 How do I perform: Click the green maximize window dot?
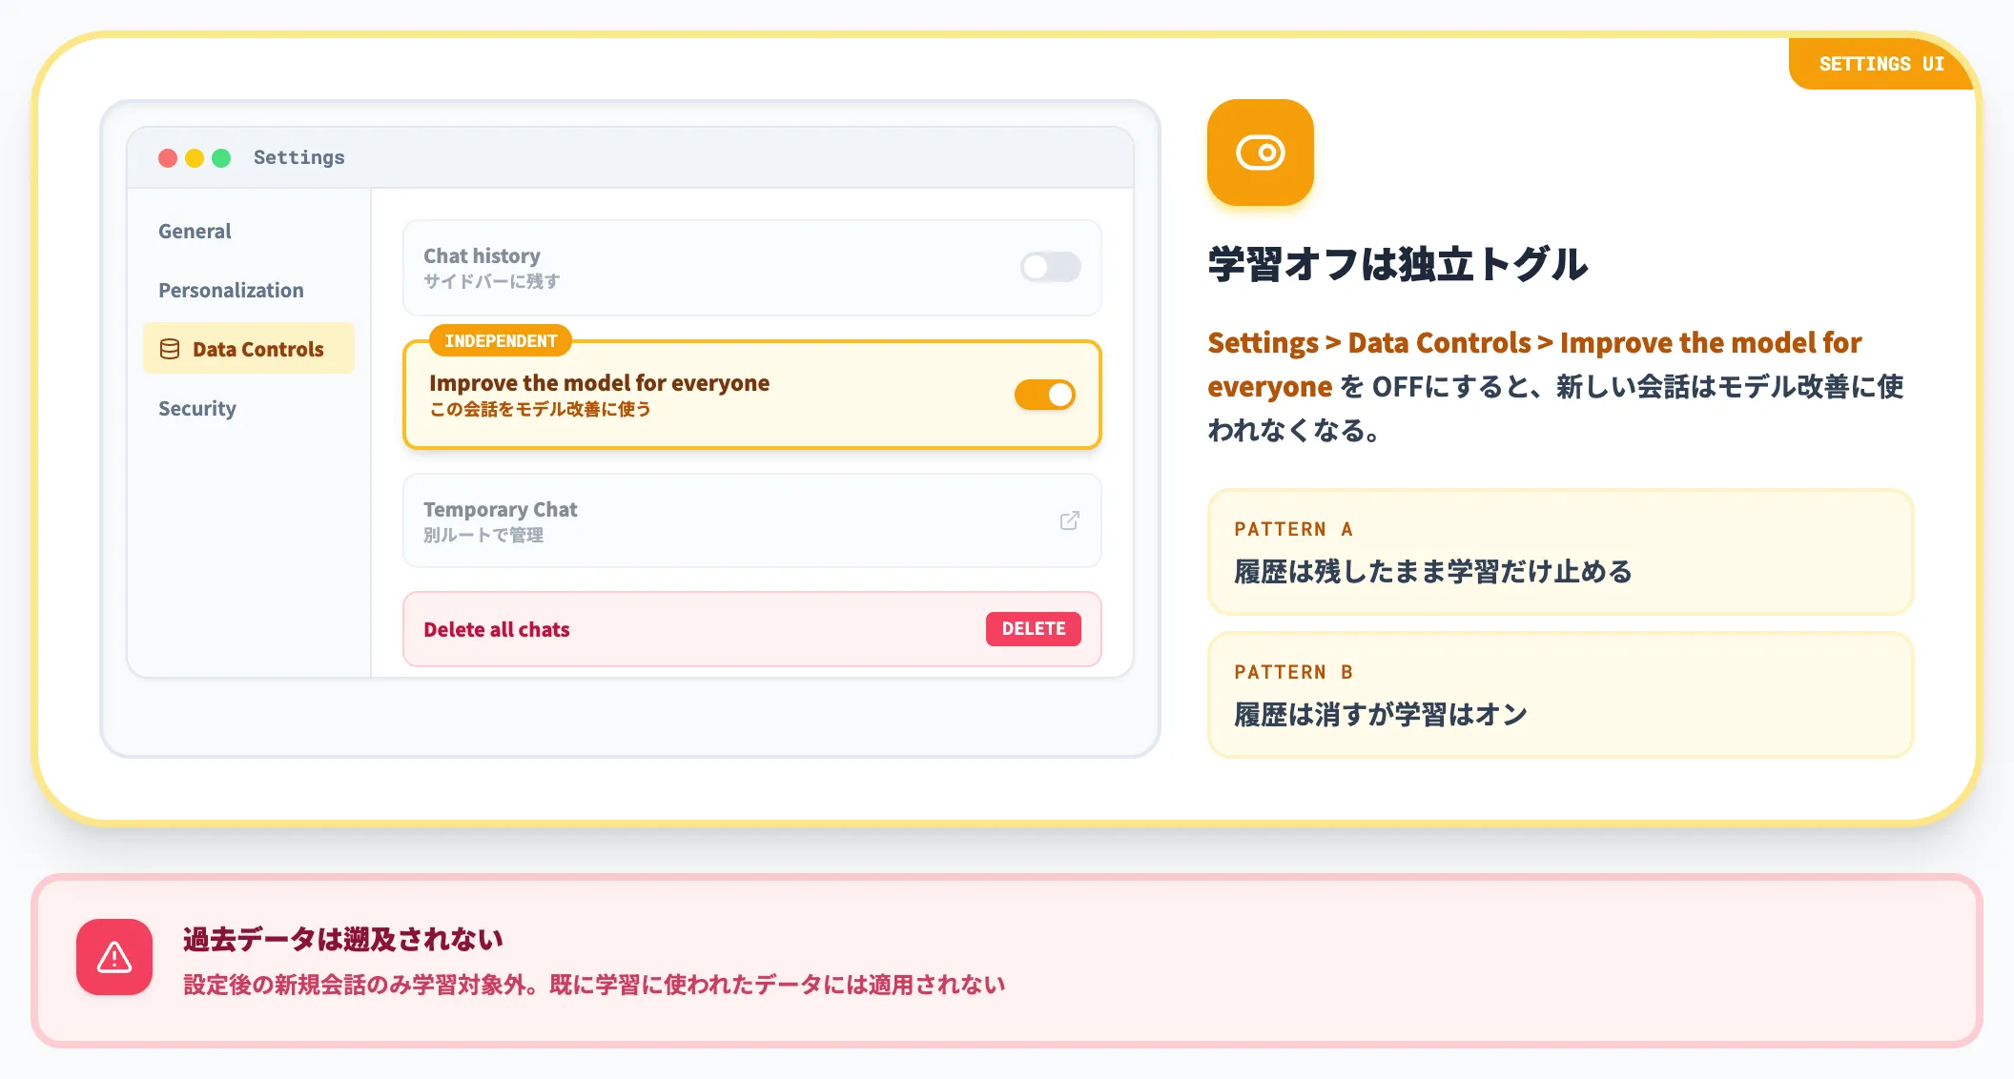pyautogui.click(x=221, y=158)
